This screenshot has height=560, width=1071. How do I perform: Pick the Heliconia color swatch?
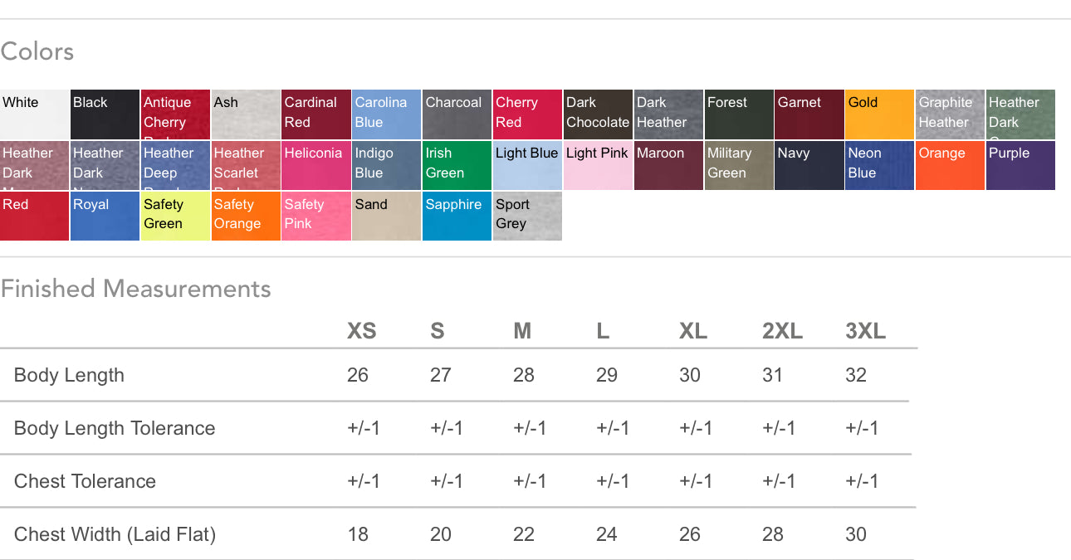pyautogui.click(x=315, y=165)
